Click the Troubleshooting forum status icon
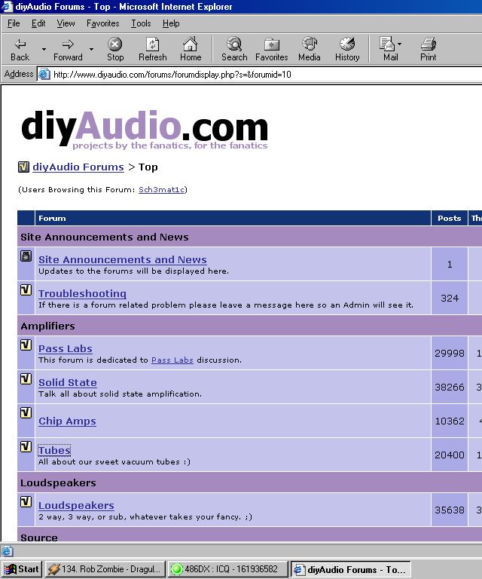 (26, 289)
